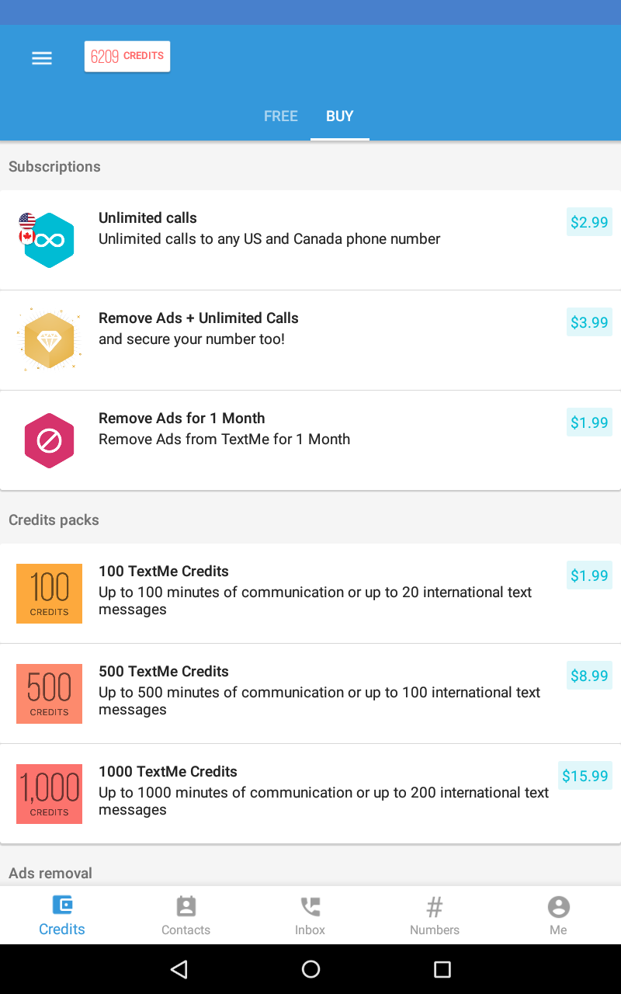Select the BUY tab
Viewport: 621px width, 994px height.
pos(340,116)
